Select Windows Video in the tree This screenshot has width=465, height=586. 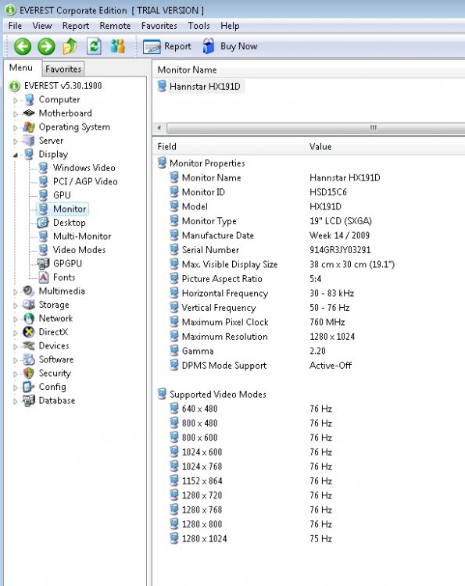[x=84, y=168]
